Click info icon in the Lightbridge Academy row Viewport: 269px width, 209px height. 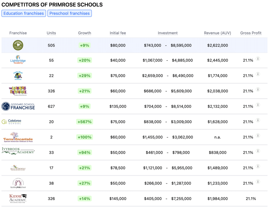pos(258,59)
